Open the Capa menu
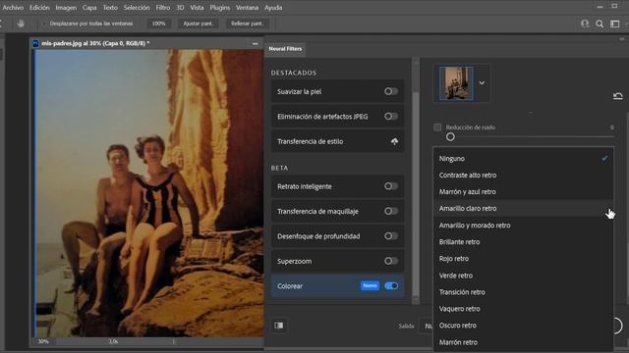This screenshot has width=629, height=353. 89,8
